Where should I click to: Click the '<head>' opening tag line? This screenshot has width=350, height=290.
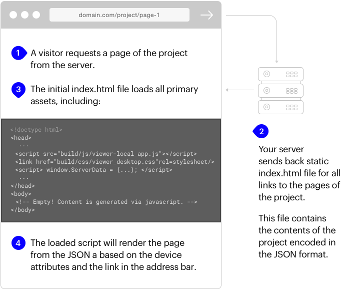coord(21,138)
